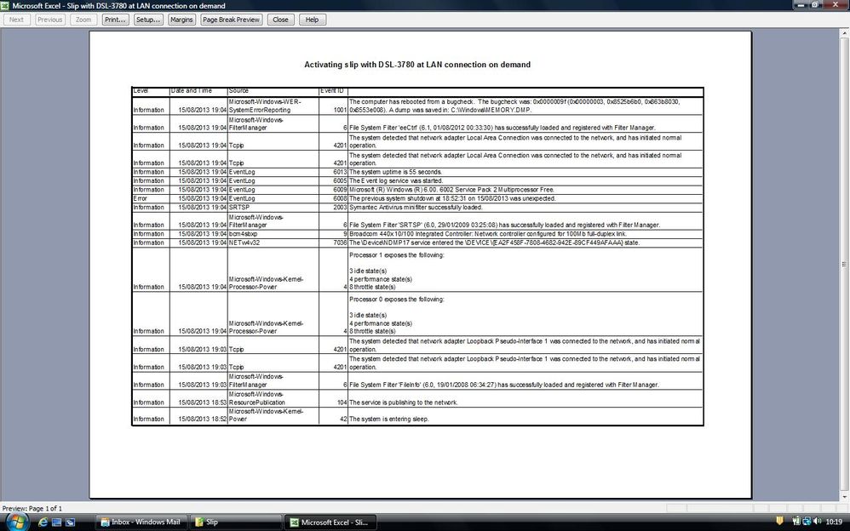Toggle the Margins display

tap(181, 20)
